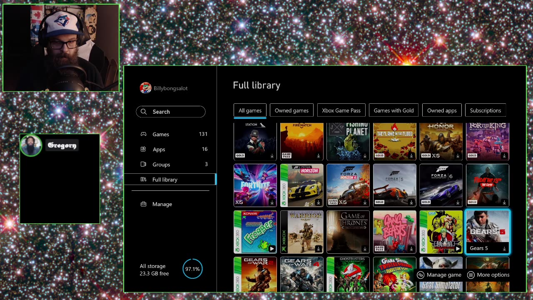Click the Billybongsalot gamertag text

point(171,88)
